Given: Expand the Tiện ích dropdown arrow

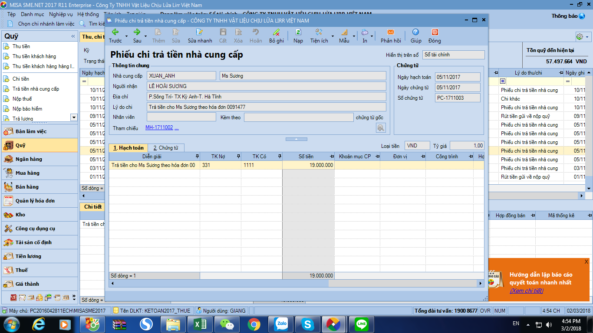Looking at the screenshot, I should tap(333, 36).
